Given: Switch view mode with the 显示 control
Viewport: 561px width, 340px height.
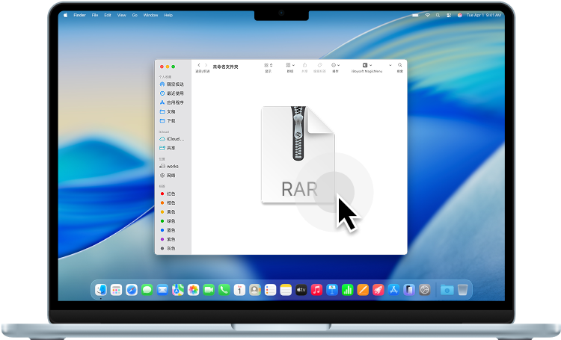Looking at the screenshot, I should 269,66.
